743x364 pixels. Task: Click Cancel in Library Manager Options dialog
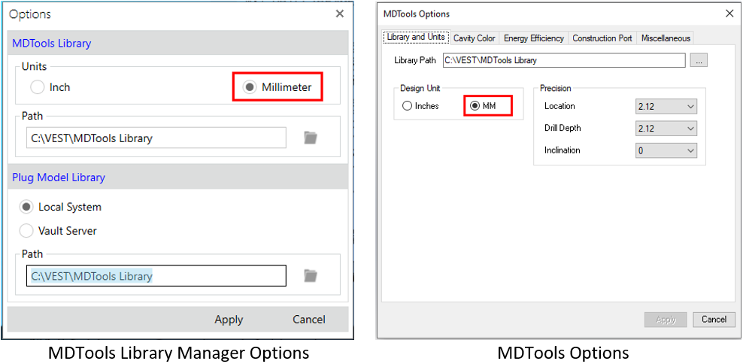309,320
